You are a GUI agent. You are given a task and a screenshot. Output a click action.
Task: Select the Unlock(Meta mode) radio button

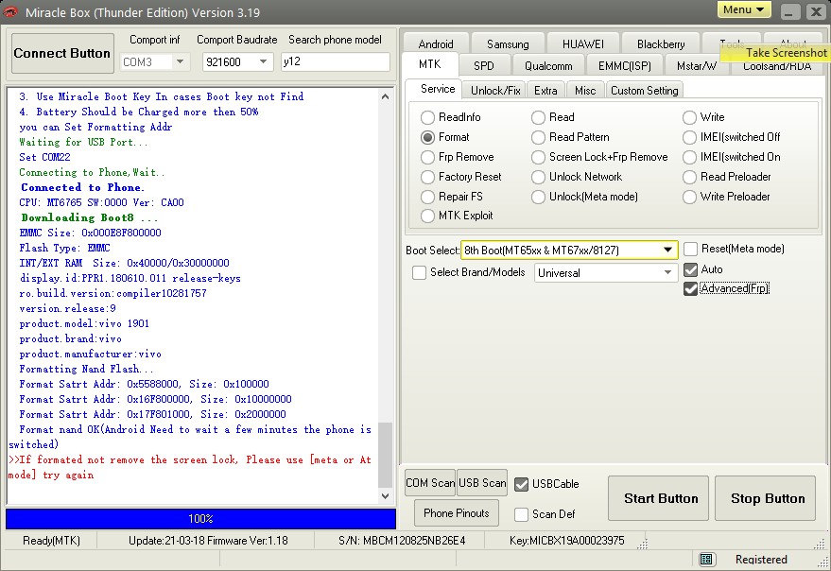click(538, 197)
